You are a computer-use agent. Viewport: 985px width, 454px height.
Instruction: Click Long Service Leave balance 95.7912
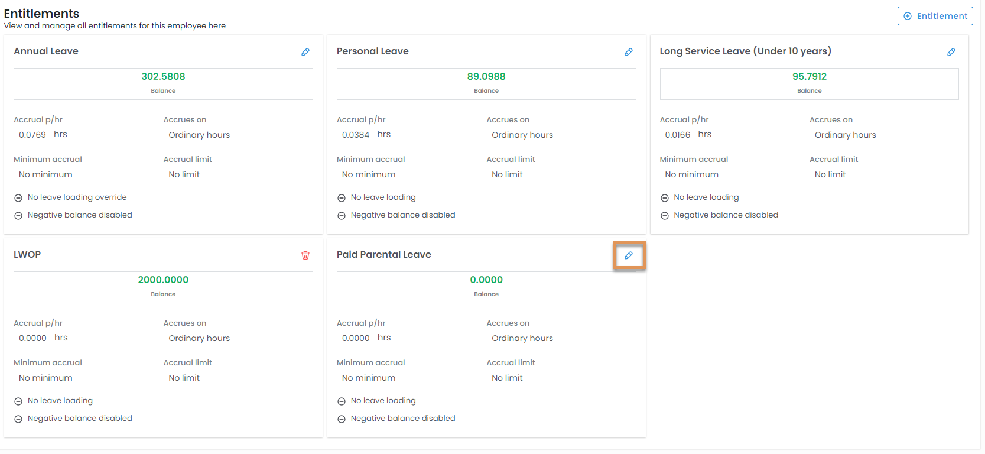809,76
